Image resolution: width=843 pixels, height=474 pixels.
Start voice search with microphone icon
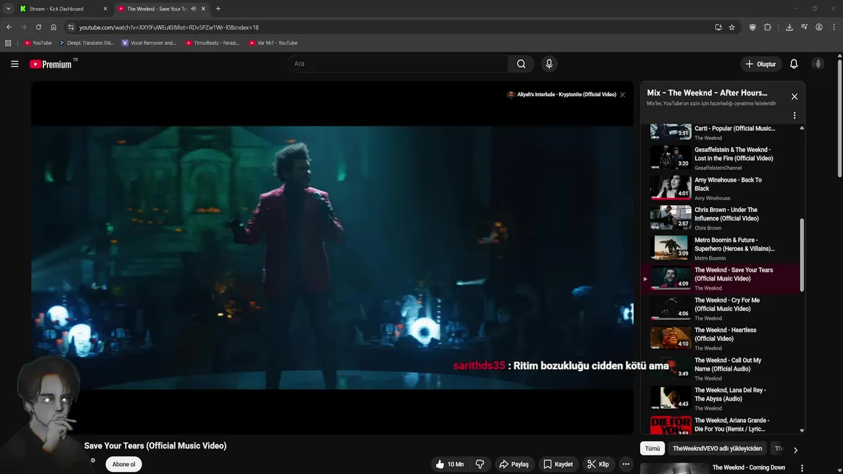(x=549, y=64)
